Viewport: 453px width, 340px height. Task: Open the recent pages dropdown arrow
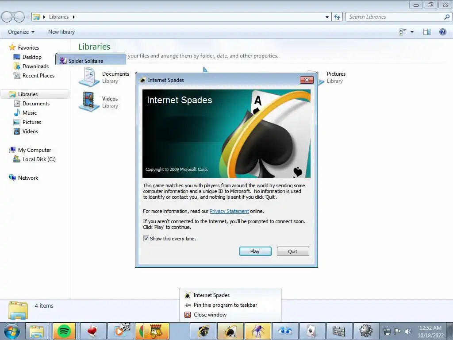(28, 17)
